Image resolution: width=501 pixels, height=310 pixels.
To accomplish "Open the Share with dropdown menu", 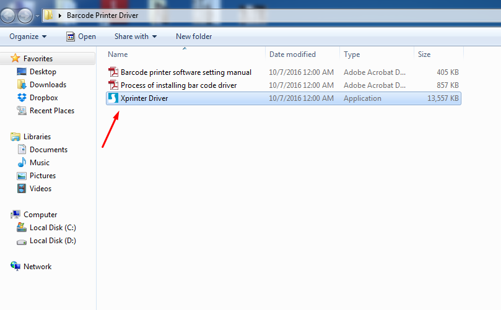I will [136, 37].
